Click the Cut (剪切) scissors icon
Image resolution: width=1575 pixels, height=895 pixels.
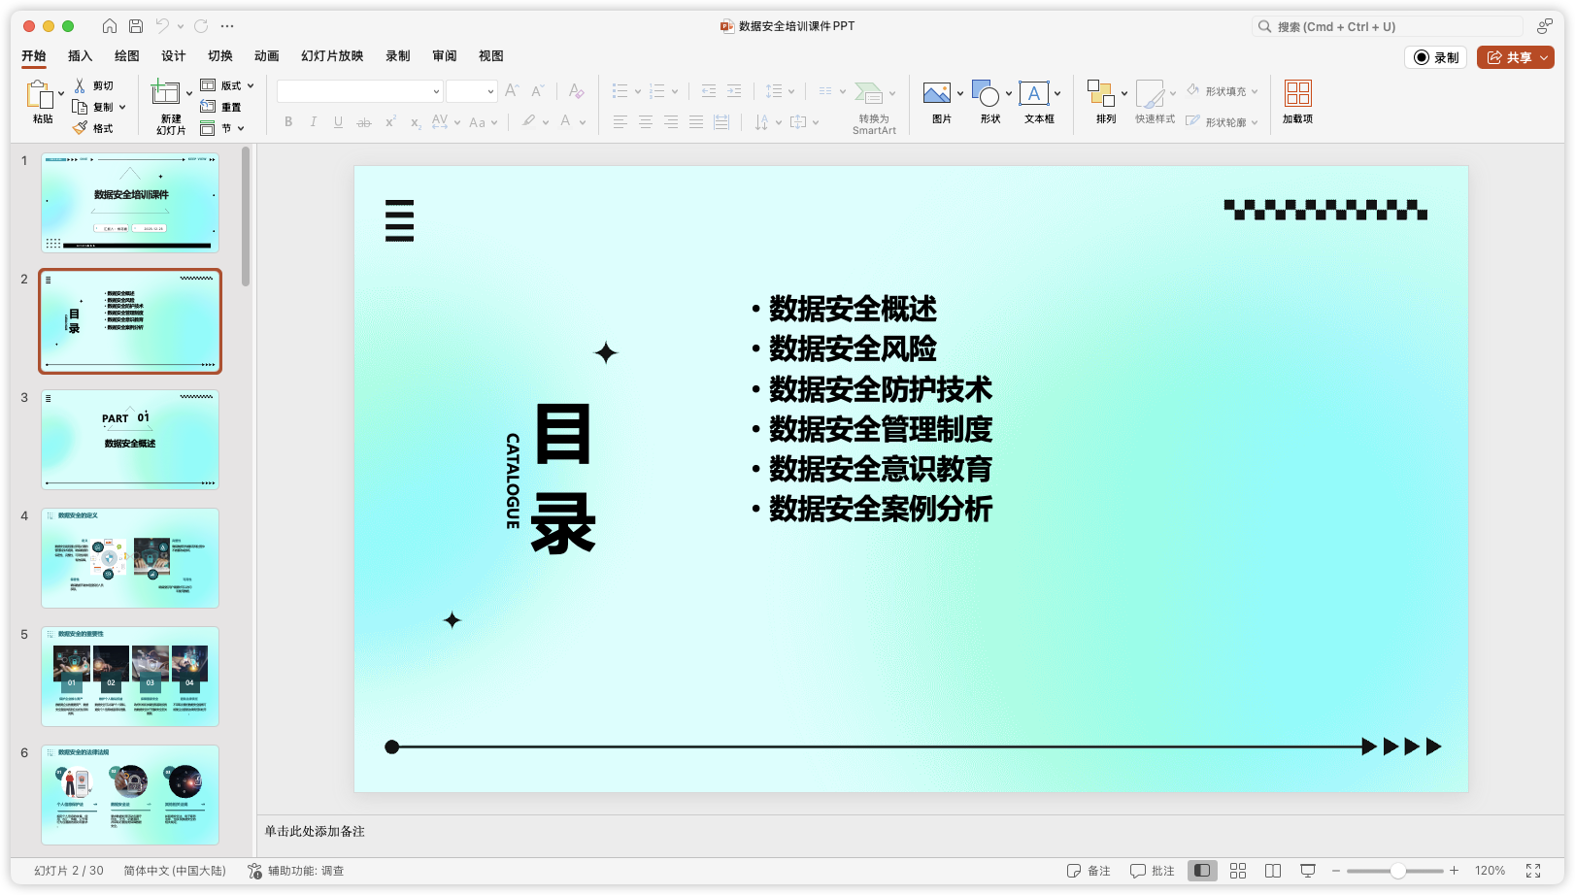tap(80, 85)
